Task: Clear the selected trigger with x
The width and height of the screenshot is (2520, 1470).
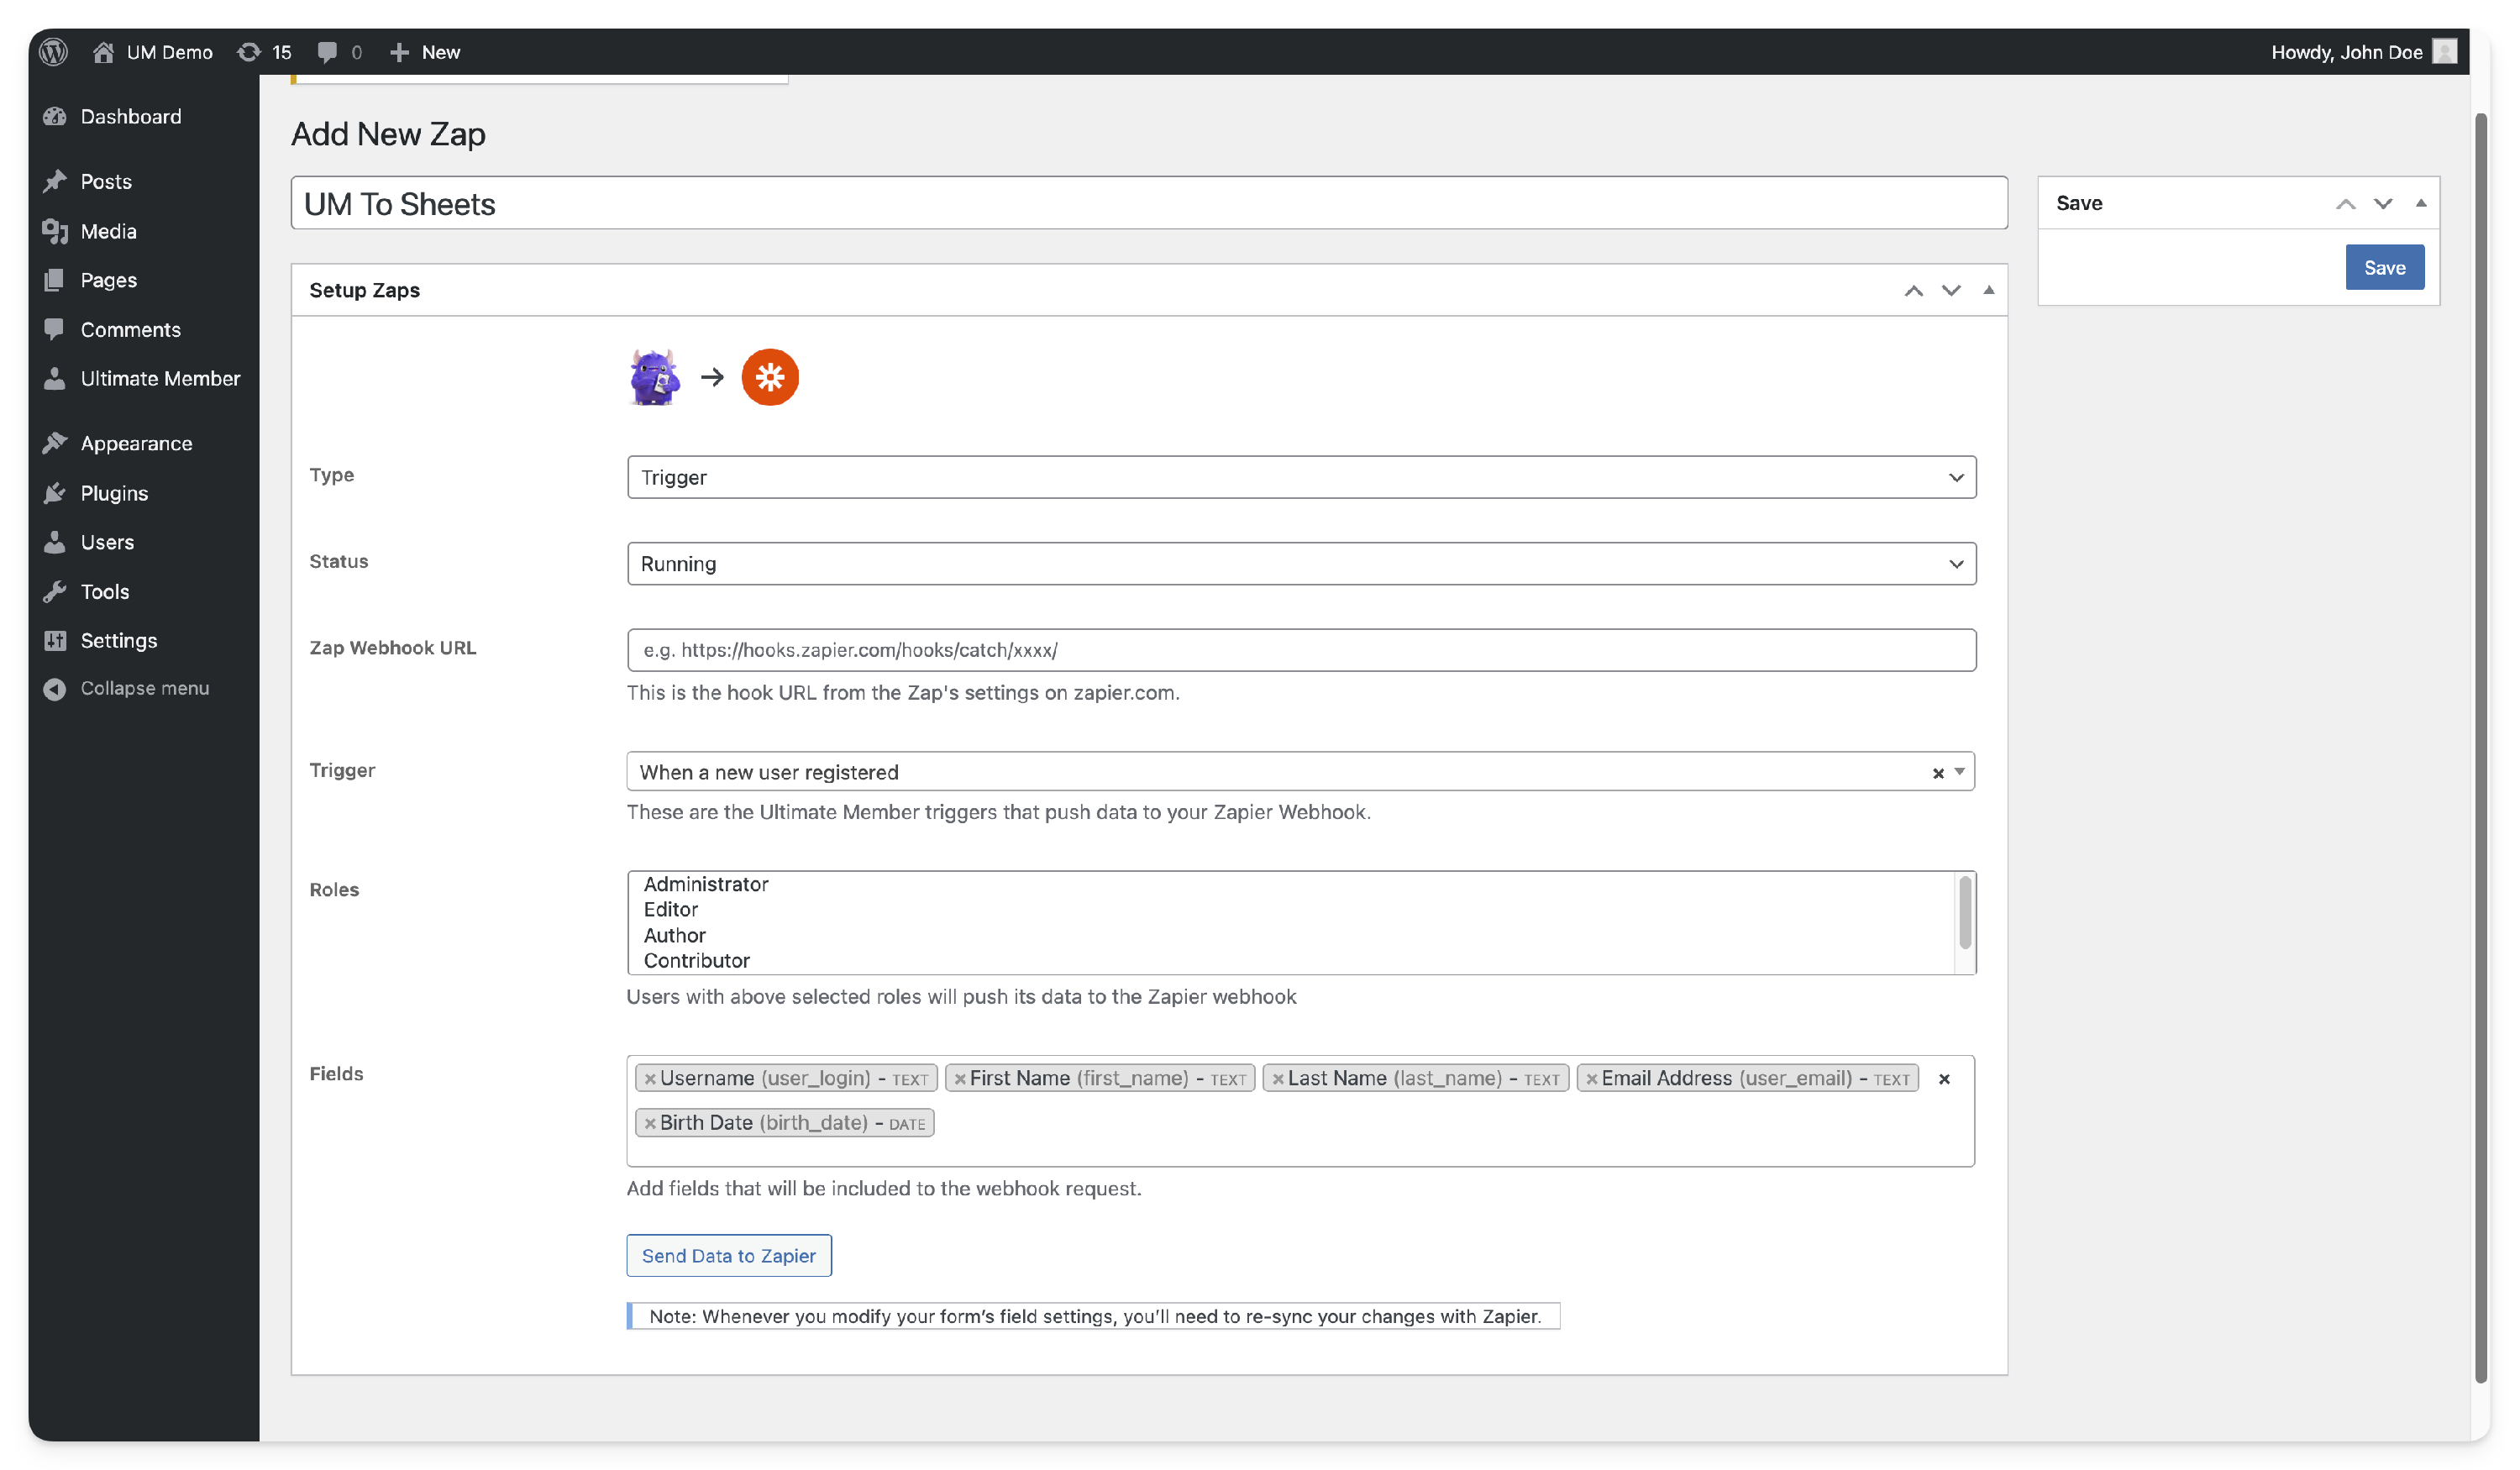Action: coord(1937,772)
